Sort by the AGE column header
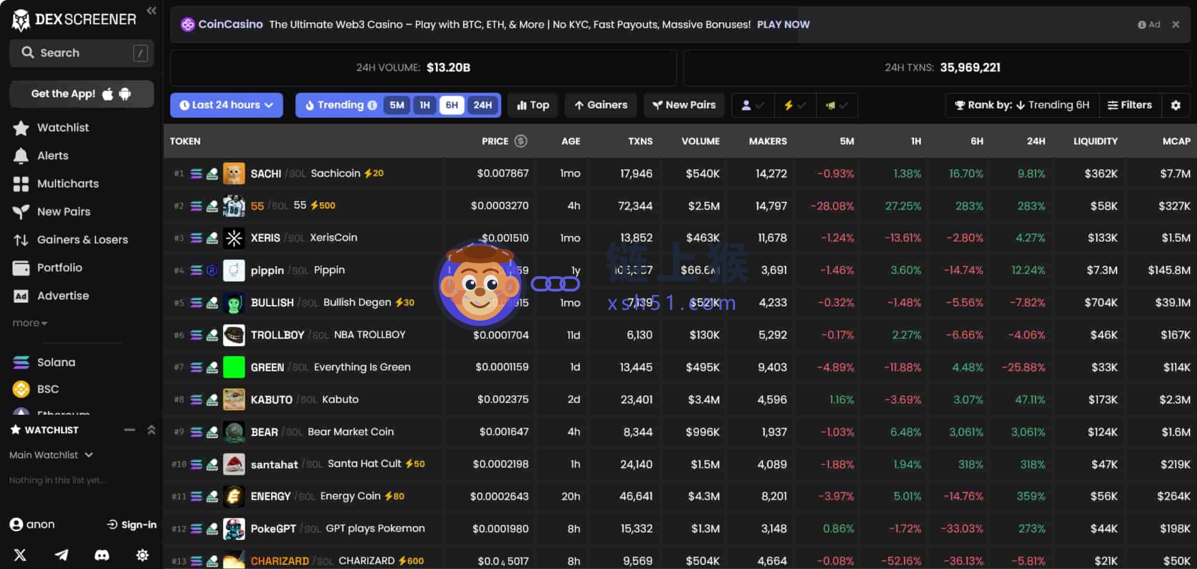 tap(571, 141)
